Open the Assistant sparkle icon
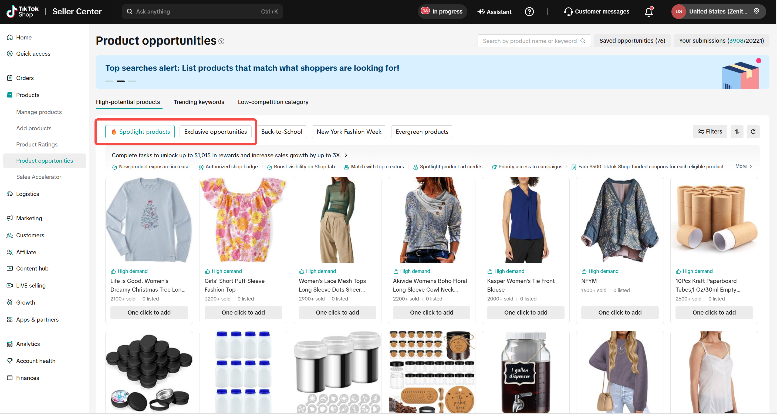777x414 pixels. [x=481, y=11]
